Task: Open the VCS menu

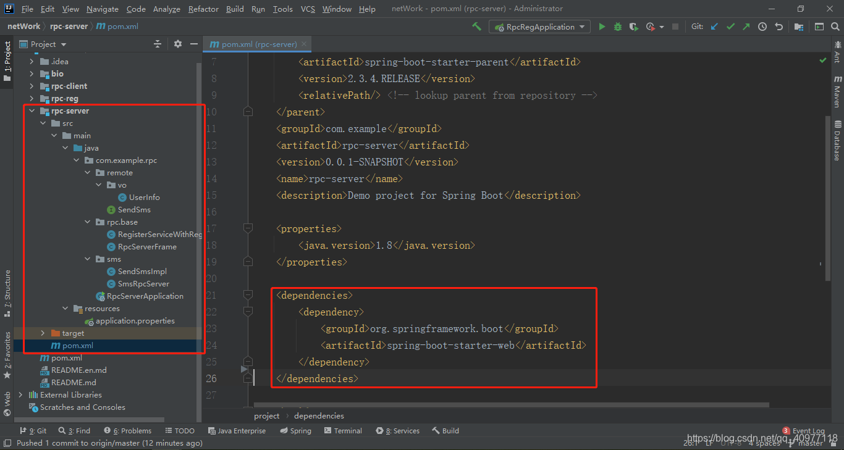Action: [308, 9]
